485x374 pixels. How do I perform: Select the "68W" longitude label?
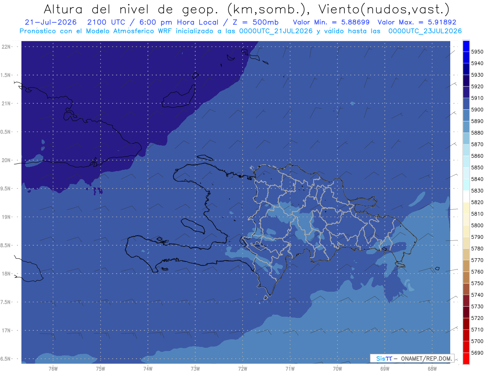point(432,368)
